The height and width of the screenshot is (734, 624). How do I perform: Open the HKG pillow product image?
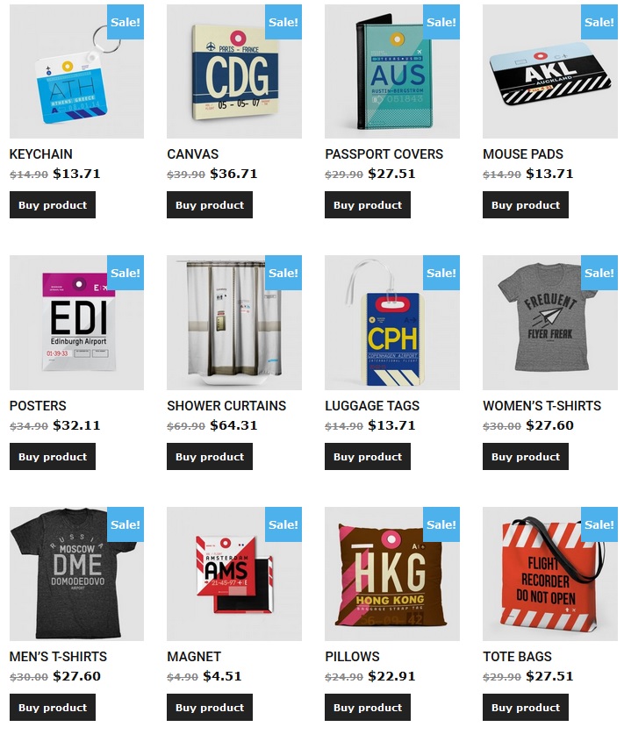pos(392,574)
